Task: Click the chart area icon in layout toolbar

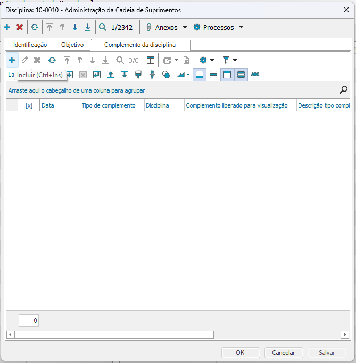Action: (x=181, y=75)
